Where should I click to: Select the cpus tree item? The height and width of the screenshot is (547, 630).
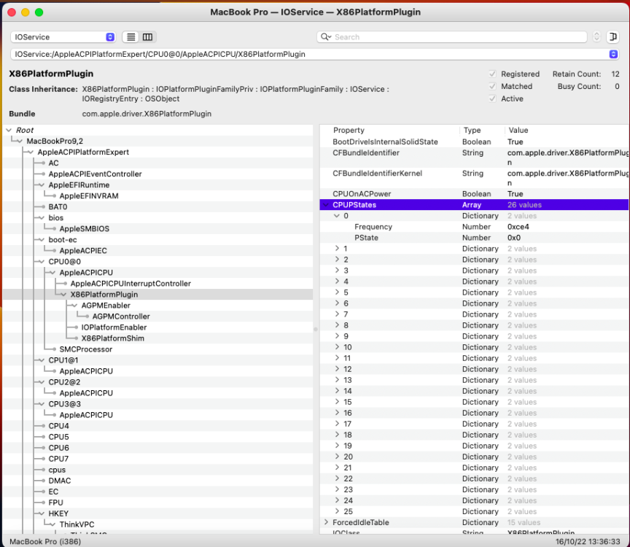click(x=57, y=470)
